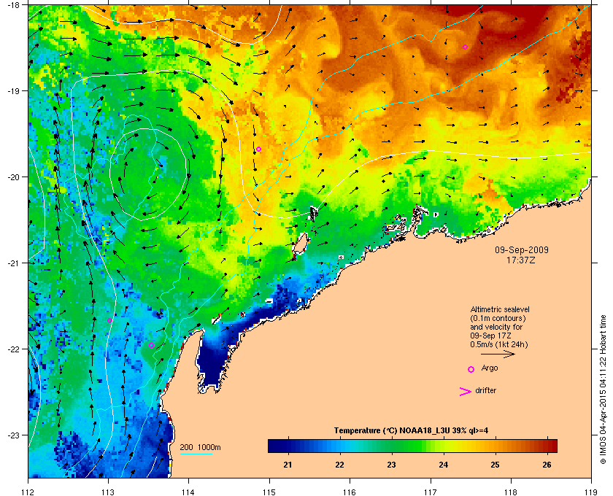The image size is (613, 496).
Task: Click the '25' colorbar tick label
Action: click(495, 465)
